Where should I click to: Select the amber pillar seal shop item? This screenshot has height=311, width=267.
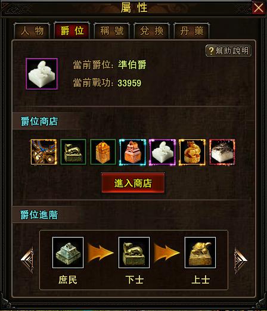[x=103, y=152]
